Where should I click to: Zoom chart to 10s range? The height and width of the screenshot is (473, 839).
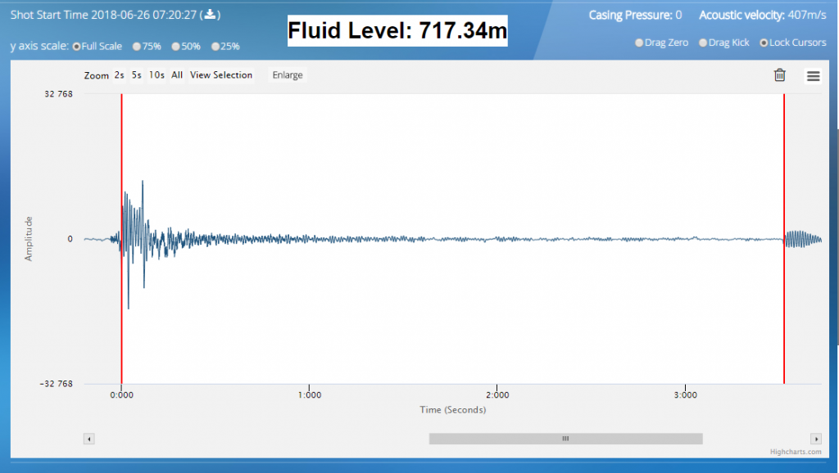click(156, 75)
